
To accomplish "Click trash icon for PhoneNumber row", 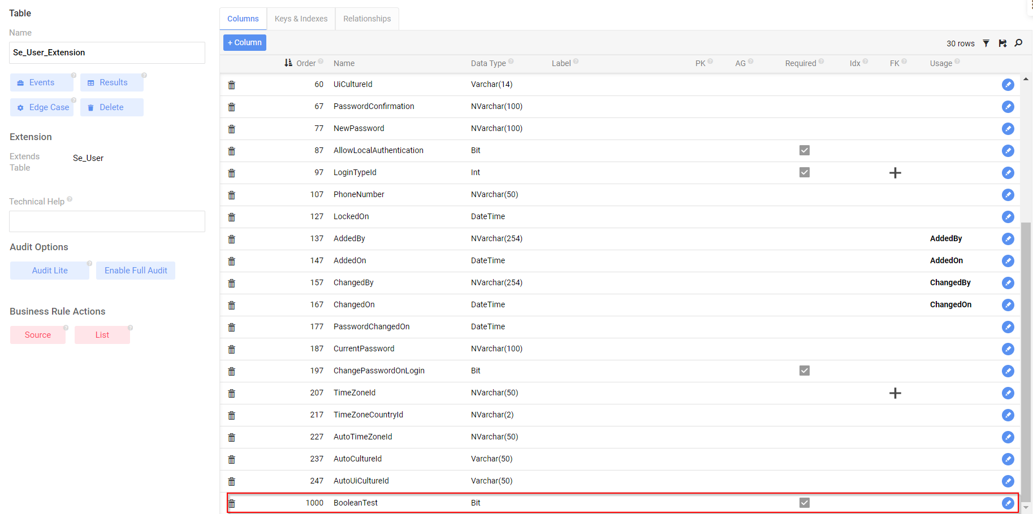I will (x=232, y=195).
